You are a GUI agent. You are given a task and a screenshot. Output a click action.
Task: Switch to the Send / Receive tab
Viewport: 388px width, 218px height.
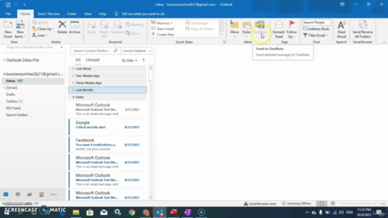coord(48,14)
